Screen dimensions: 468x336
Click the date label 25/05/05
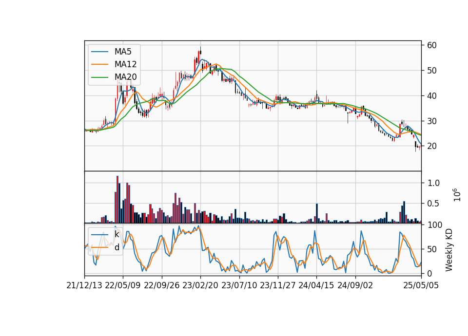421,285
